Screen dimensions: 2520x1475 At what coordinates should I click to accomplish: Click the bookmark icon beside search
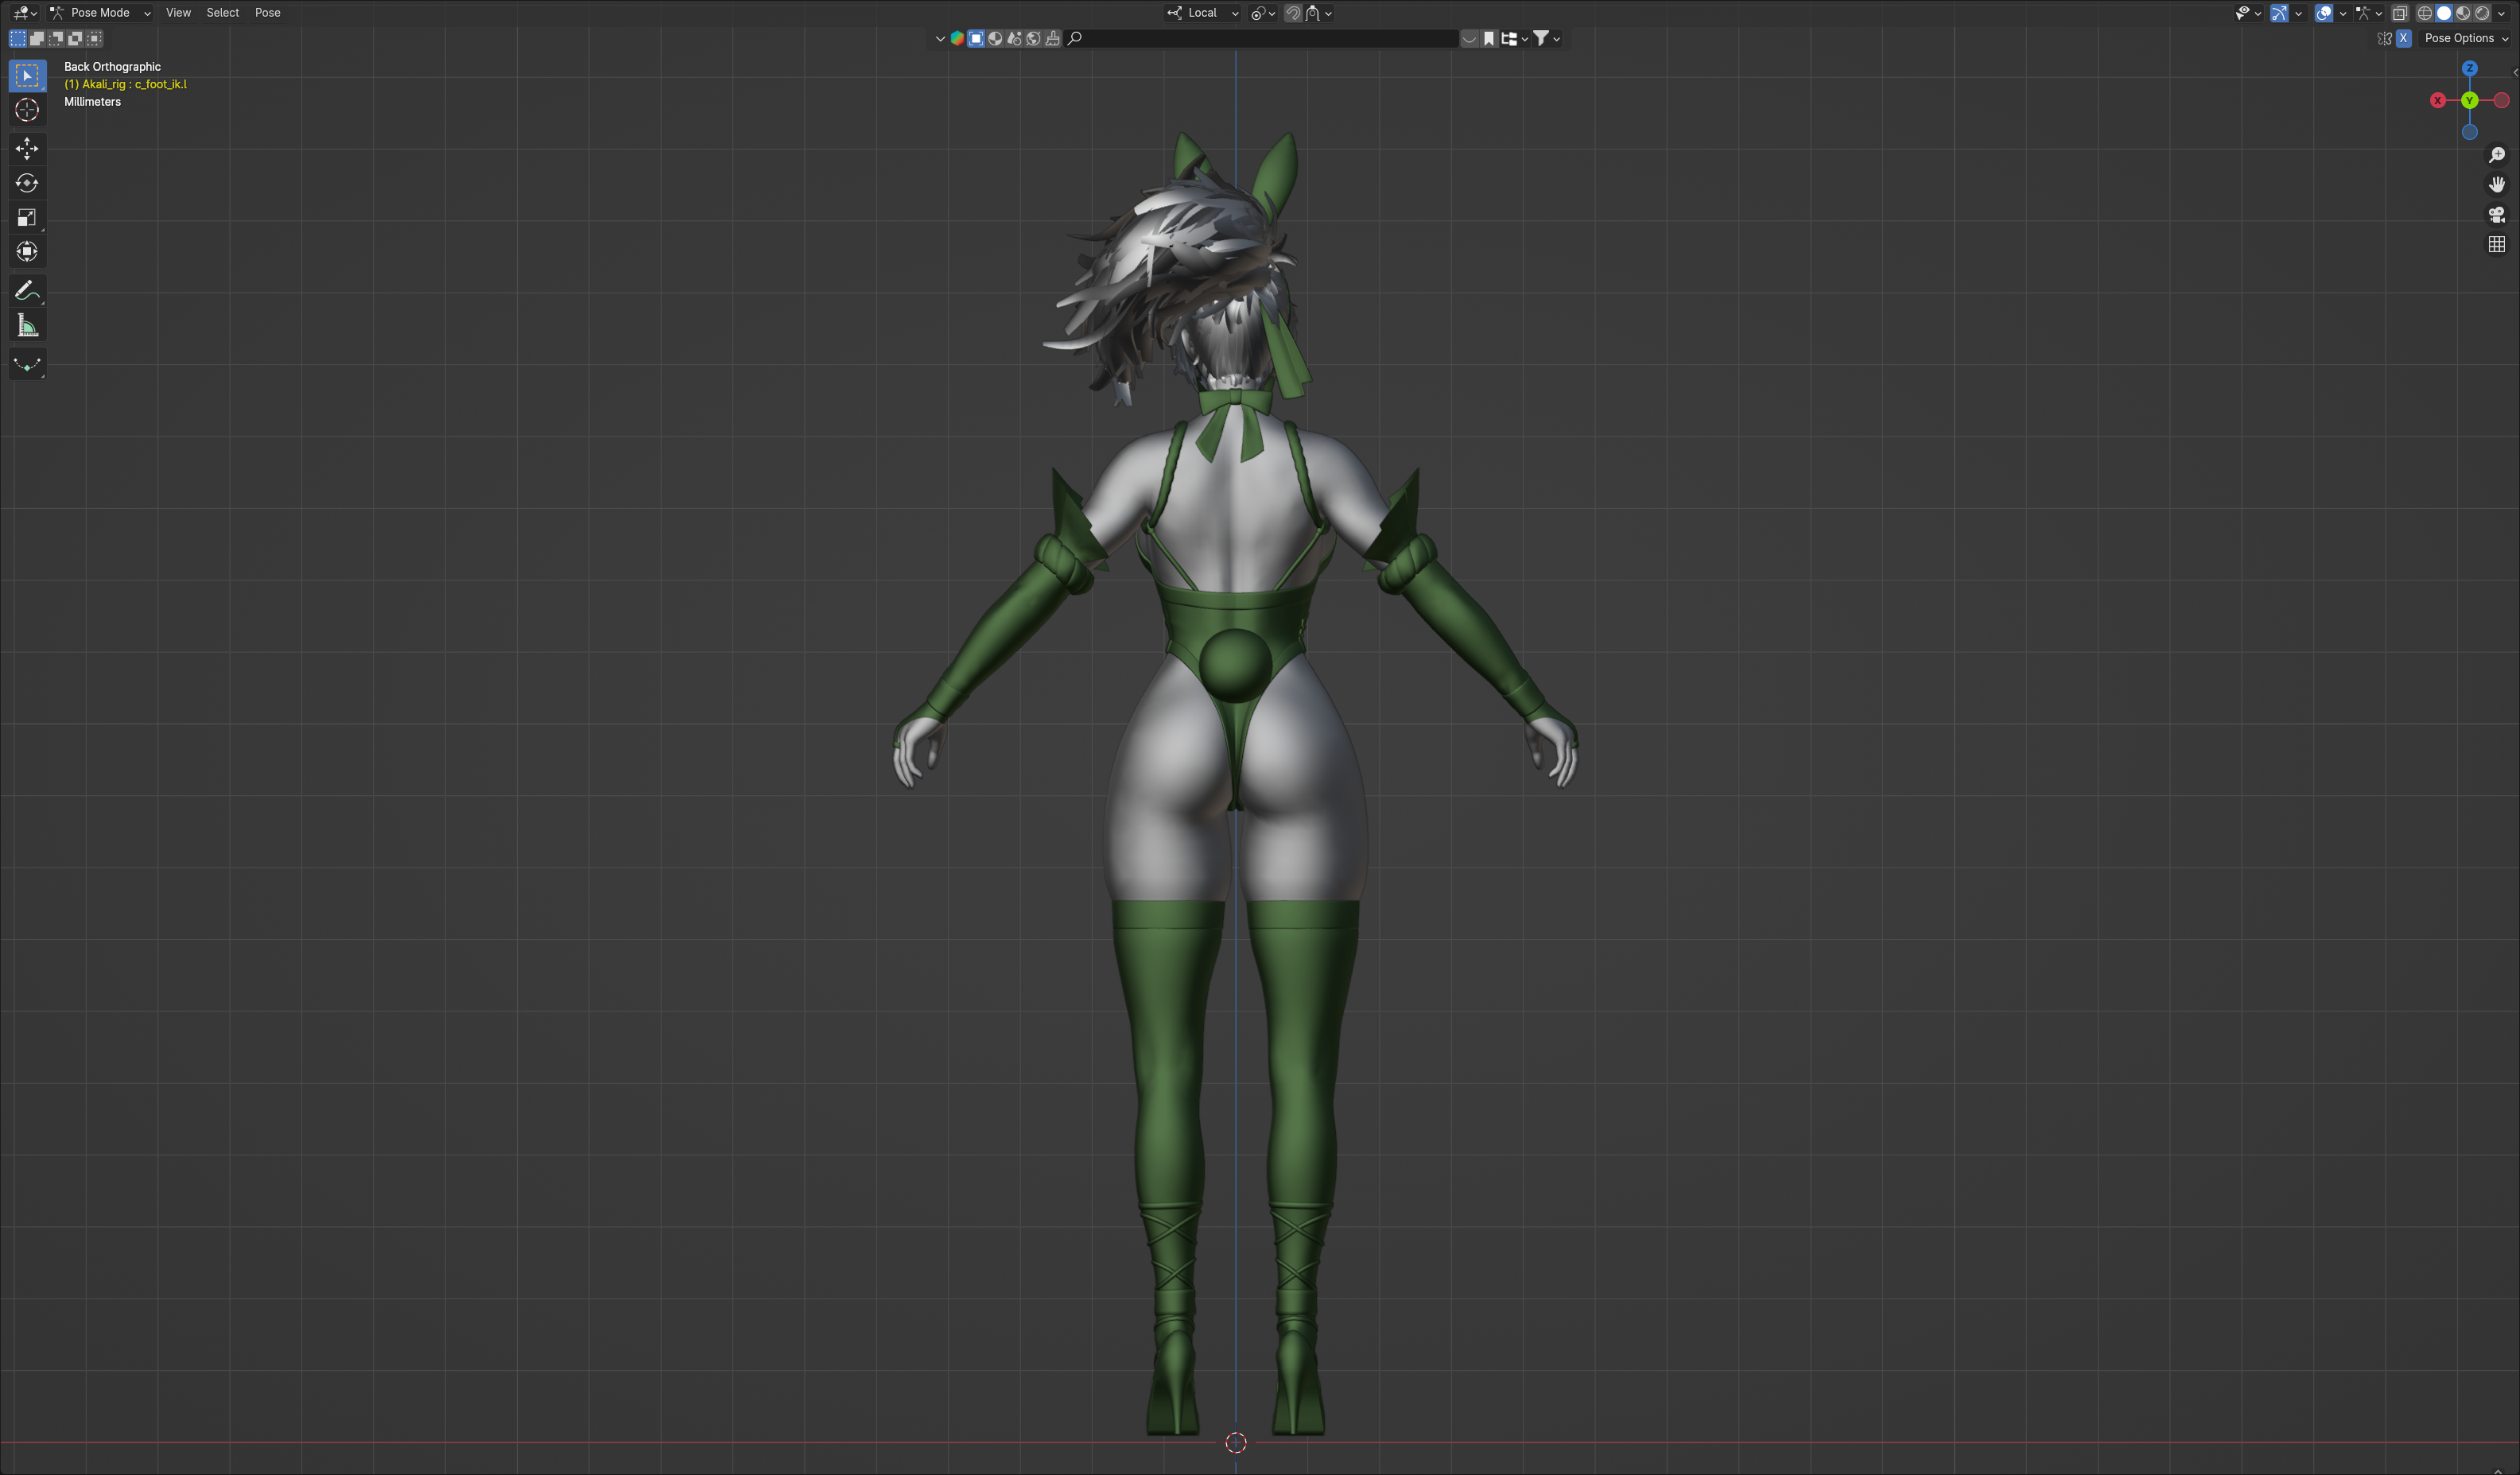pyautogui.click(x=1489, y=39)
